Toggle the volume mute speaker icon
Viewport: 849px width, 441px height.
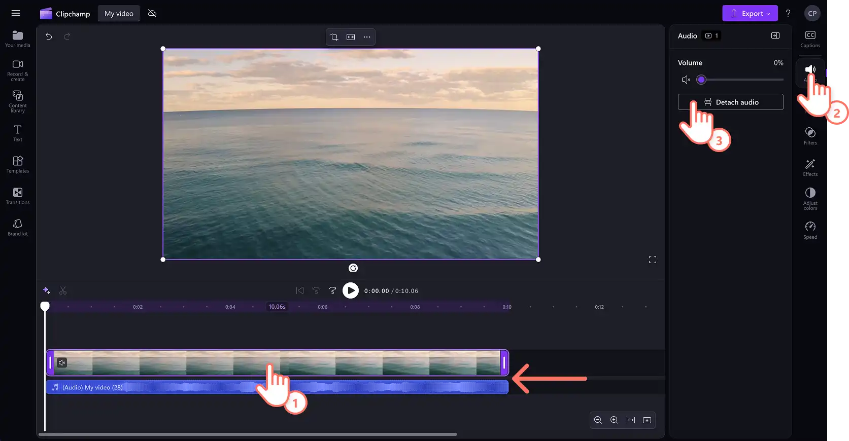click(686, 80)
